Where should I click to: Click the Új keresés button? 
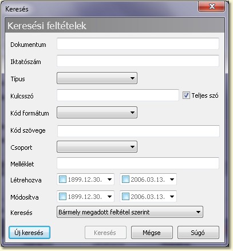29,233
